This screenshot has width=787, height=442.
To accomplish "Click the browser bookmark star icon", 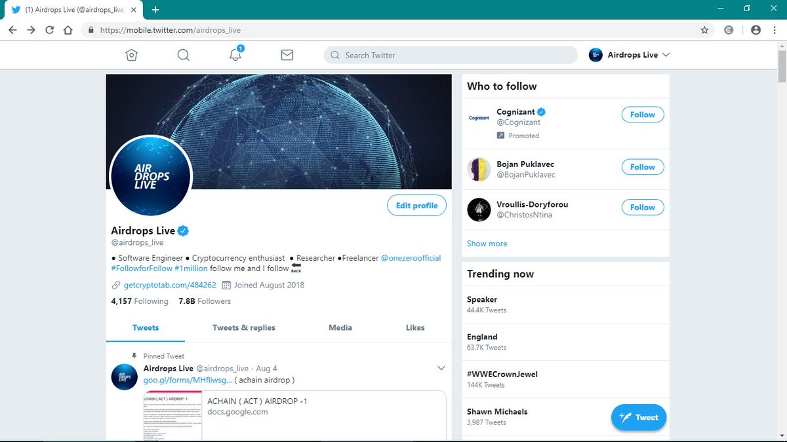I will coord(704,29).
